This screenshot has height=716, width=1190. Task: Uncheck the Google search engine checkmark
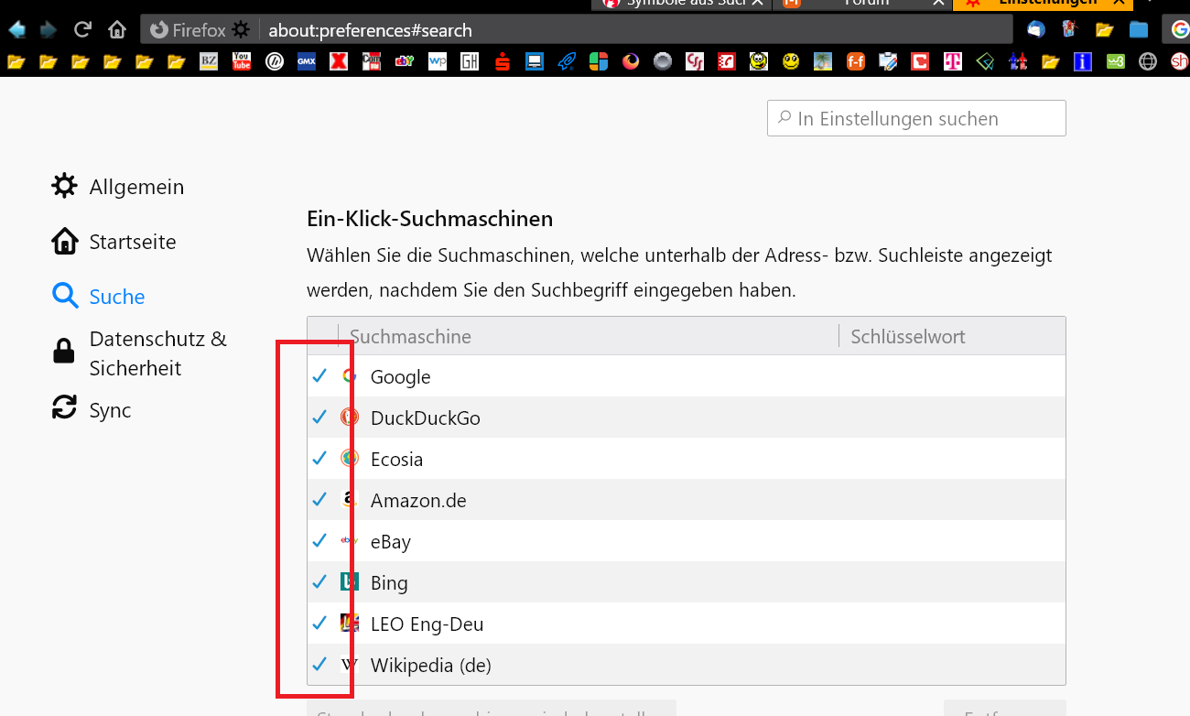point(319,376)
